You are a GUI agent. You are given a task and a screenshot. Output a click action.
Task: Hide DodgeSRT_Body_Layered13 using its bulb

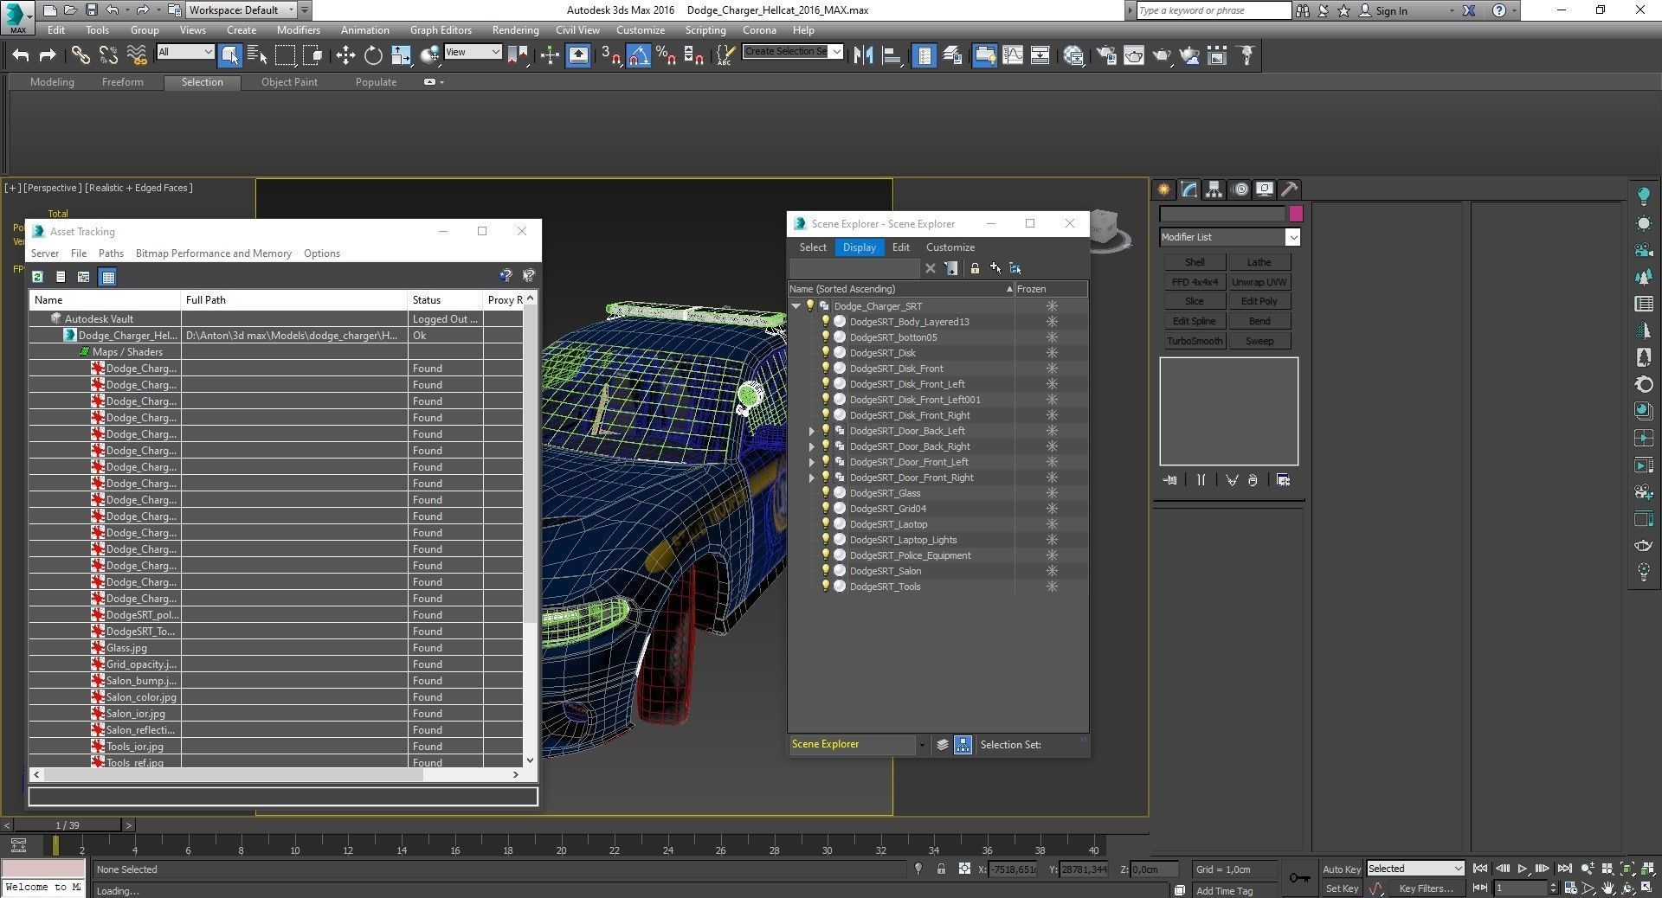825,322
